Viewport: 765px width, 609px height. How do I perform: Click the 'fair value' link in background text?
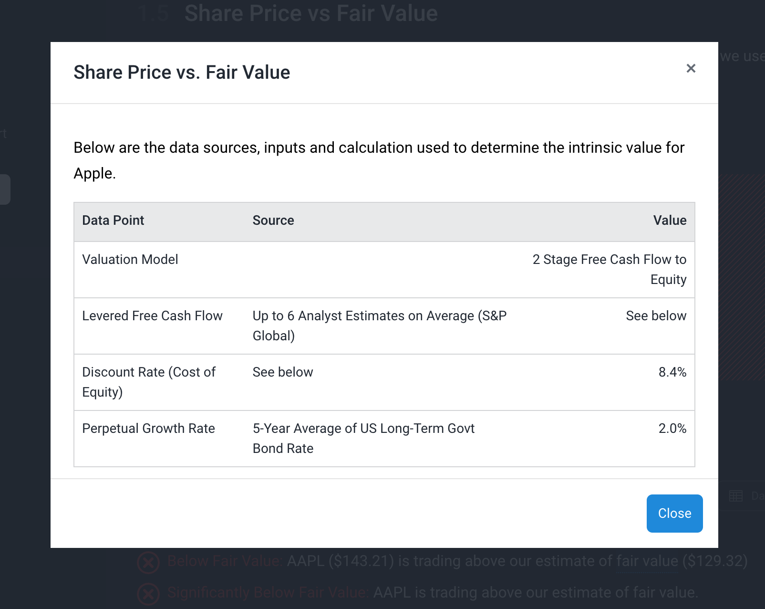tap(647, 561)
